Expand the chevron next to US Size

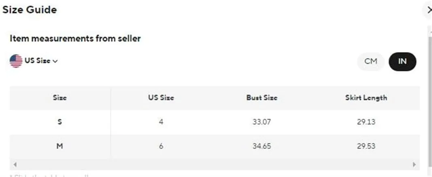click(x=55, y=61)
